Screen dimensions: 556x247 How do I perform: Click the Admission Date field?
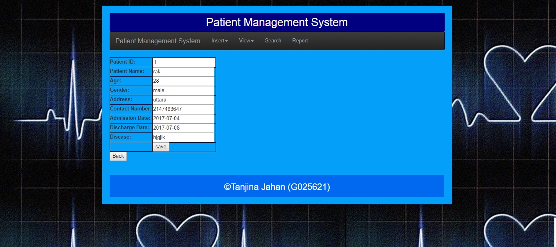183,119
